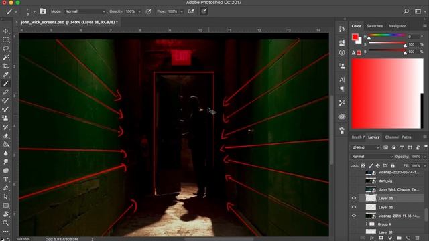Switch to the Swatches tab
Viewport: 429px width, 241px height.
375,26
